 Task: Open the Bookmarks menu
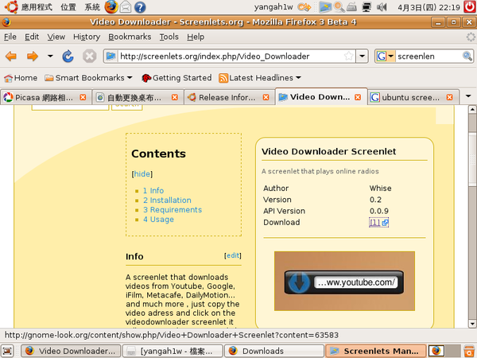(130, 37)
